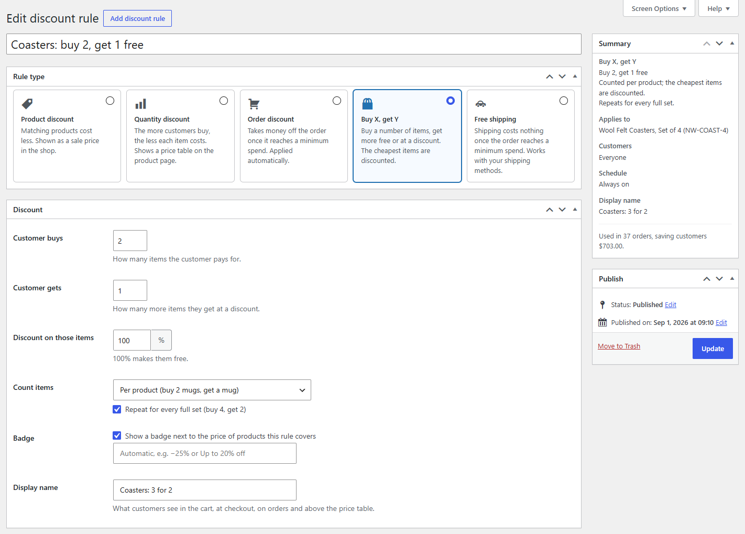Select the Free shipping radio button
This screenshot has height=534, width=745.
tap(564, 101)
